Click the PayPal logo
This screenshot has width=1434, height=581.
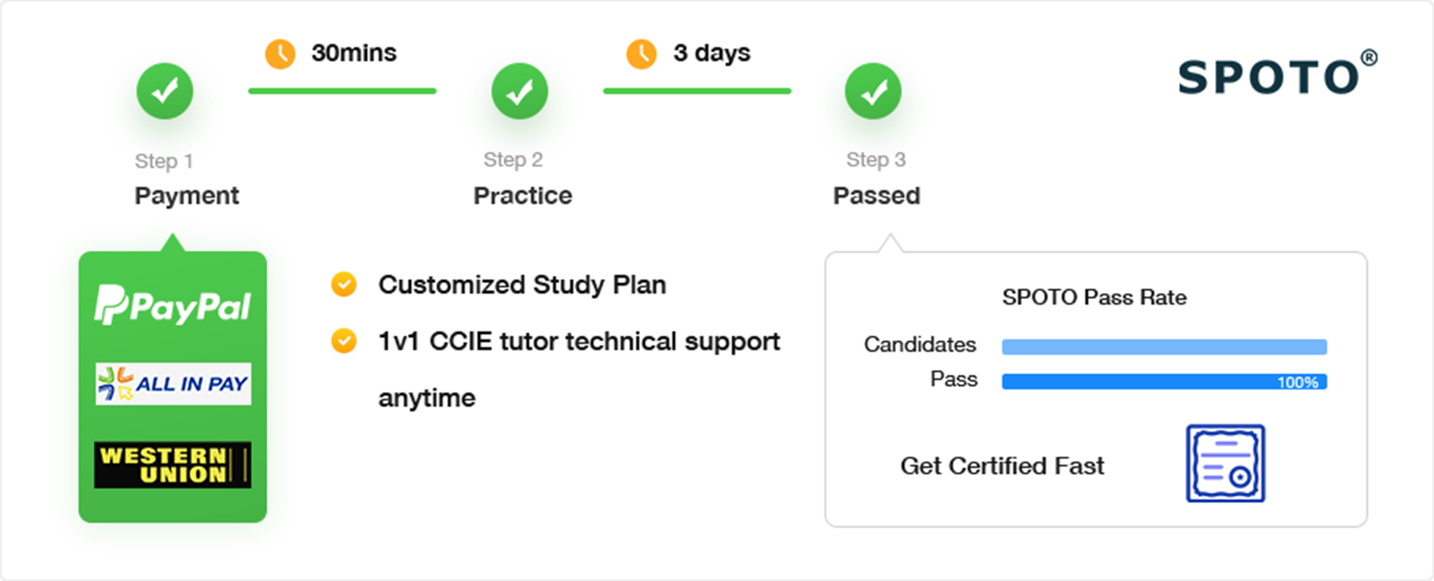click(x=173, y=305)
